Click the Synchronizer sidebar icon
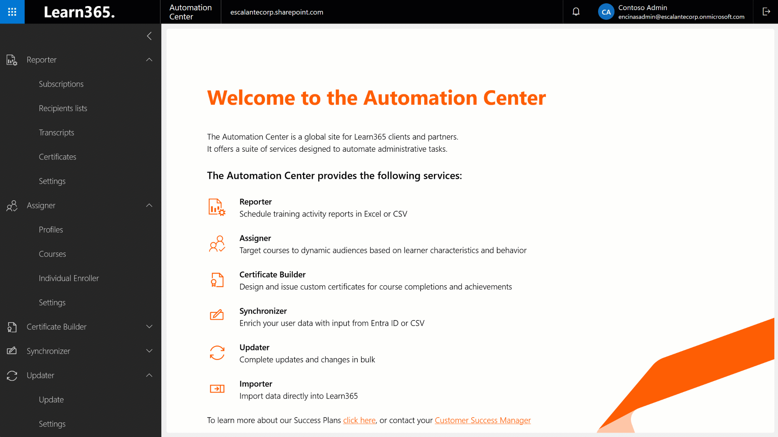The image size is (778, 437). pos(12,351)
